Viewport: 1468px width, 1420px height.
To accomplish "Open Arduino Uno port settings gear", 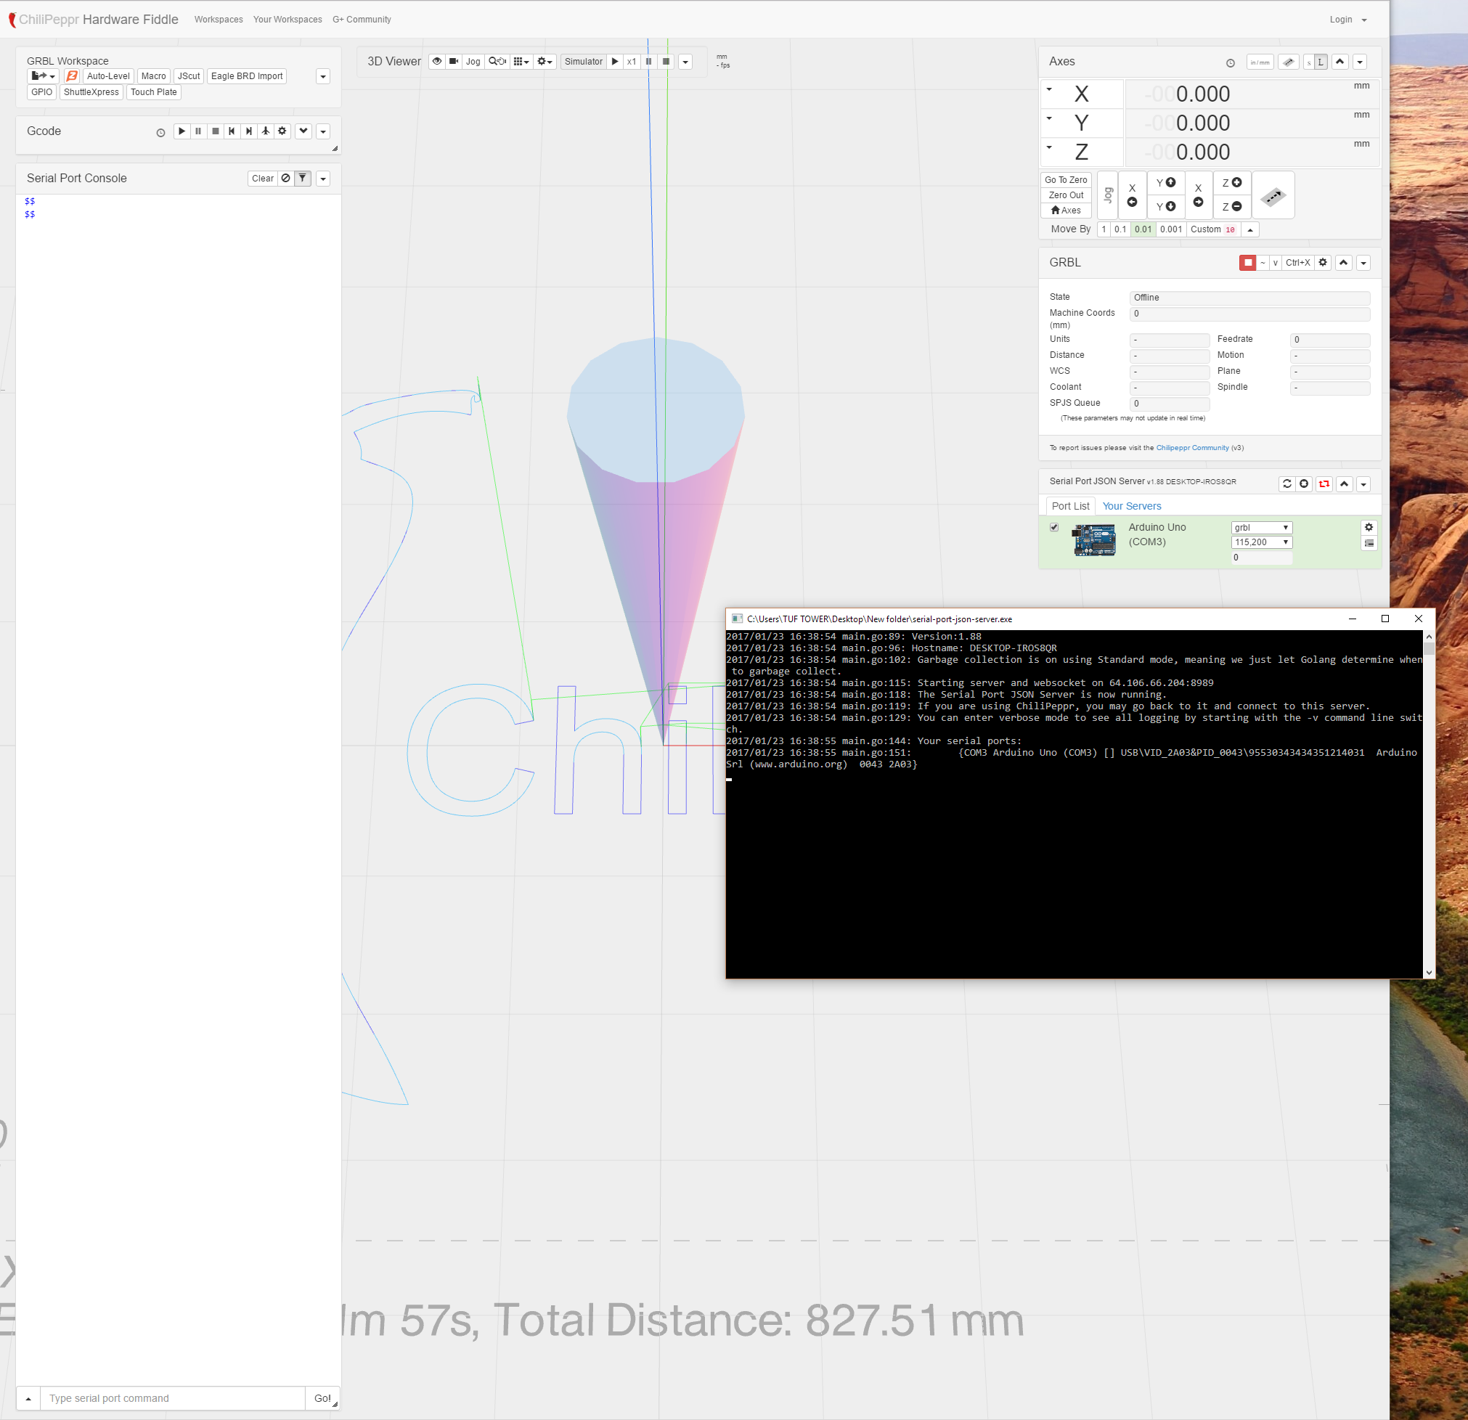I will pyautogui.click(x=1369, y=527).
